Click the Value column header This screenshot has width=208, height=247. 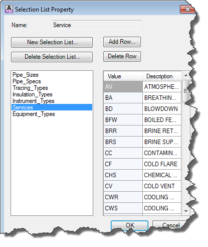click(123, 76)
